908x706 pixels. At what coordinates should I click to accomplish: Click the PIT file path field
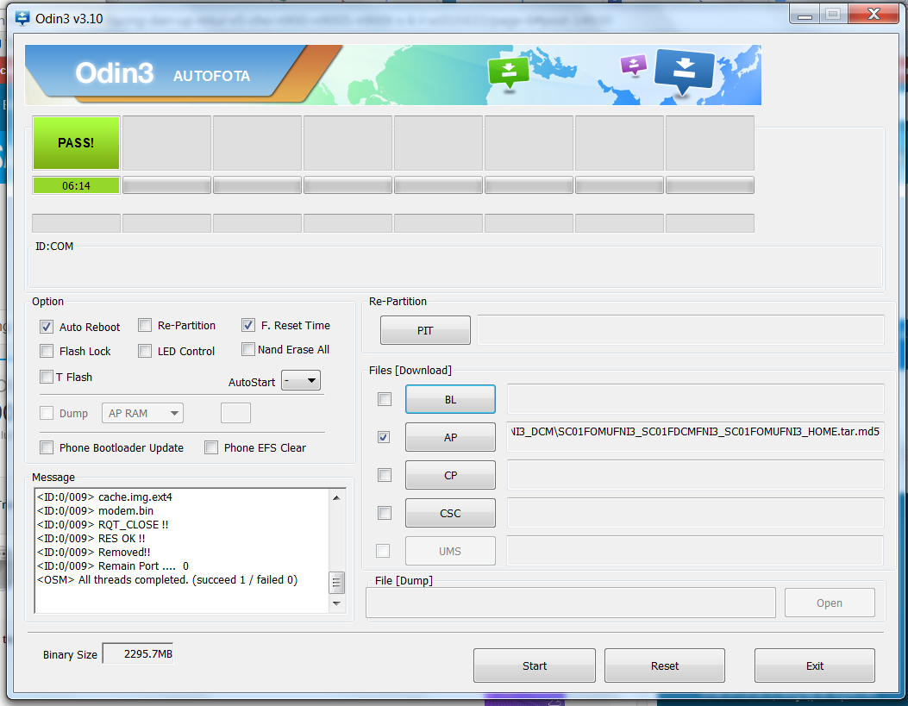pos(680,330)
